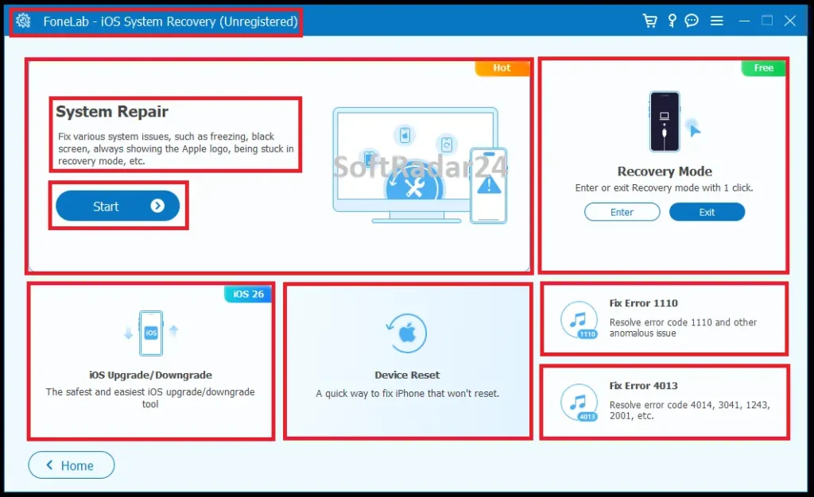This screenshot has width=814, height=497.
Task: Click 'A quick way to fix iPhone that won't reset.'
Action: coord(408,393)
